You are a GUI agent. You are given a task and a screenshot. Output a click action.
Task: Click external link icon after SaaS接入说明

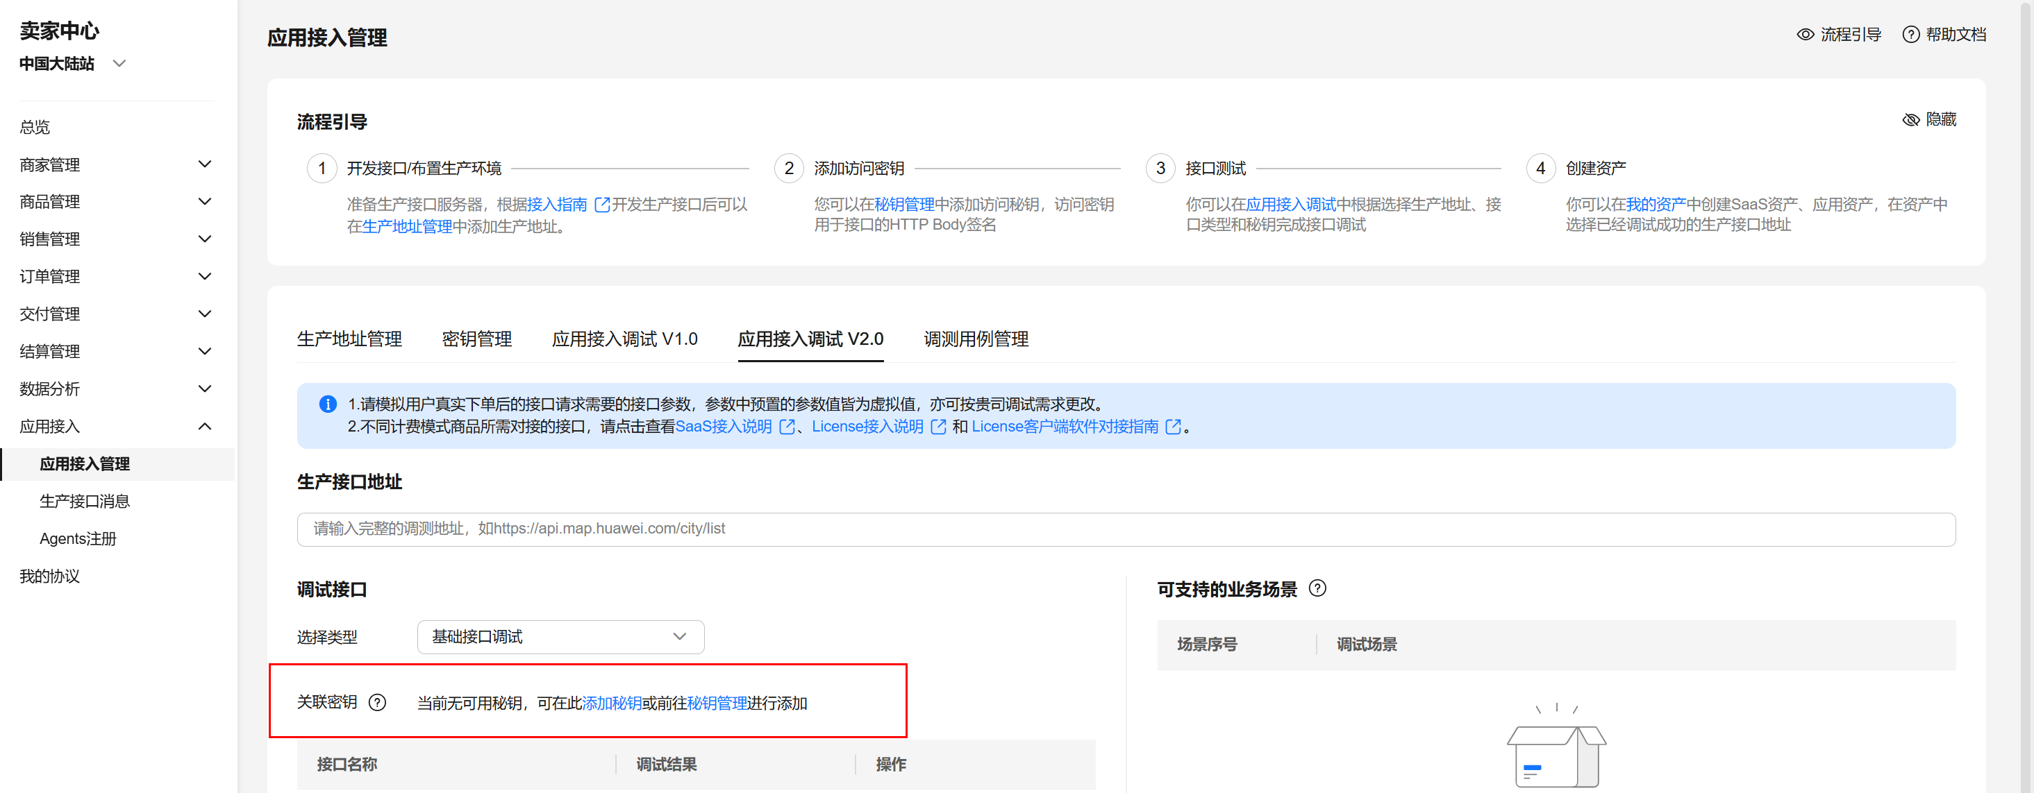(x=786, y=427)
